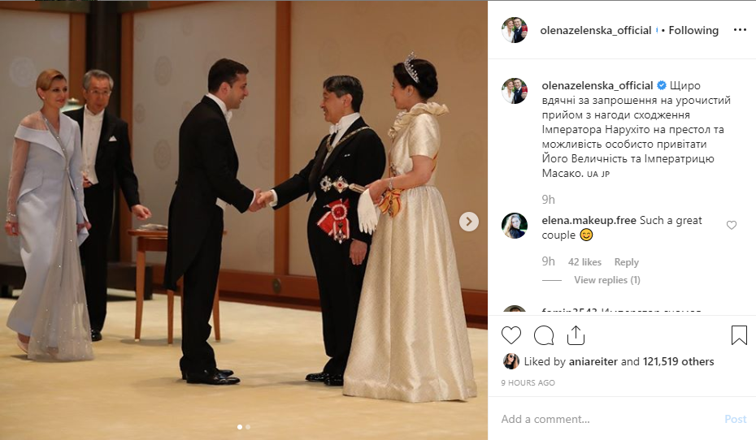Go to the next photo in the carousel
Screen dimensions: 756x440
(469, 222)
